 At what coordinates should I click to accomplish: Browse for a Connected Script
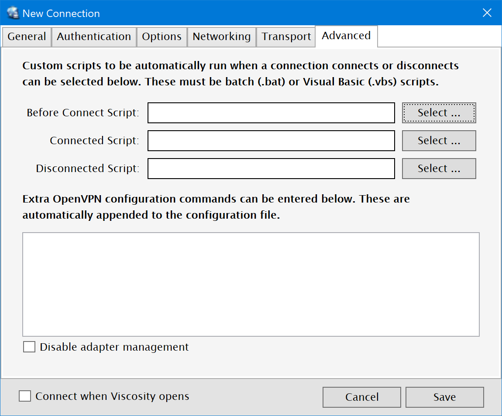click(439, 141)
